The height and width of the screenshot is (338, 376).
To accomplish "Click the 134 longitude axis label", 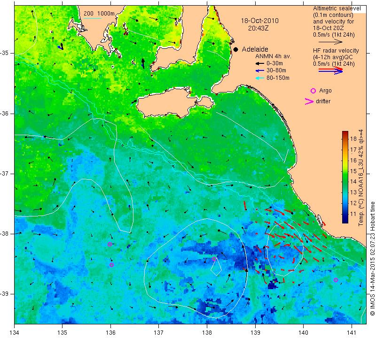I will tap(15, 333).
